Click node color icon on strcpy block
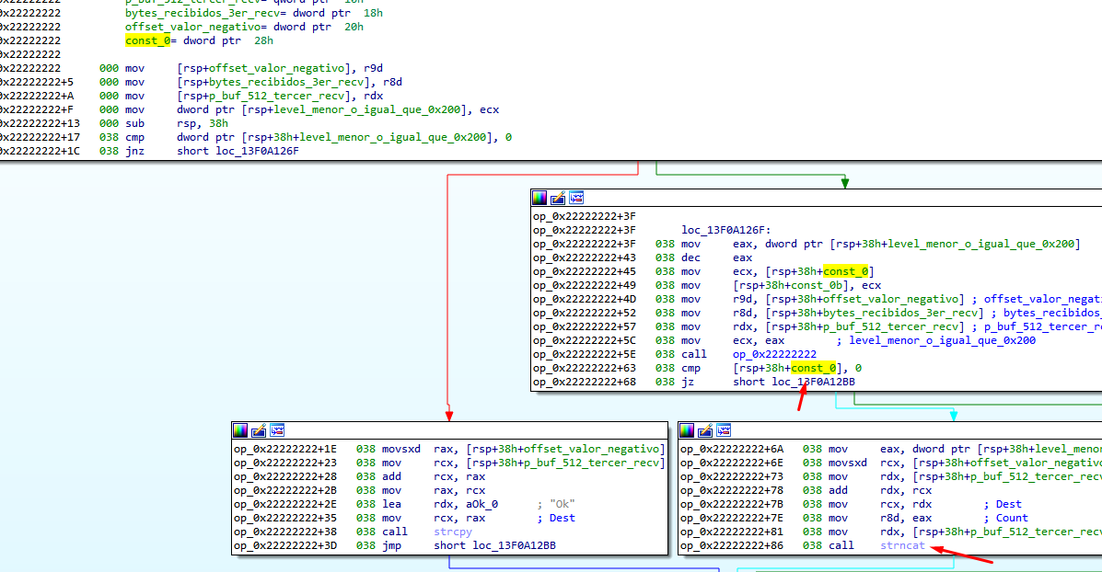The width and height of the screenshot is (1102, 572). click(x=240, y=430)
